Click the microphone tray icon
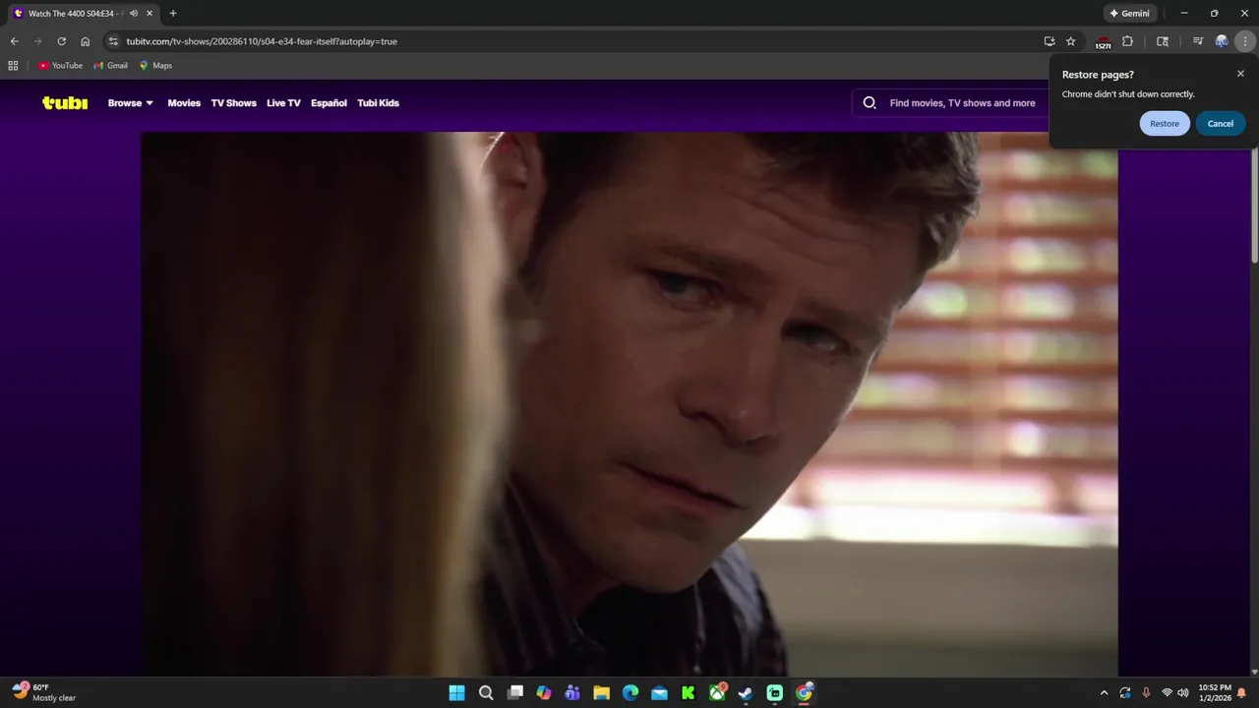The height and width of the screenshot is (708, 1259). point(1146,693)
